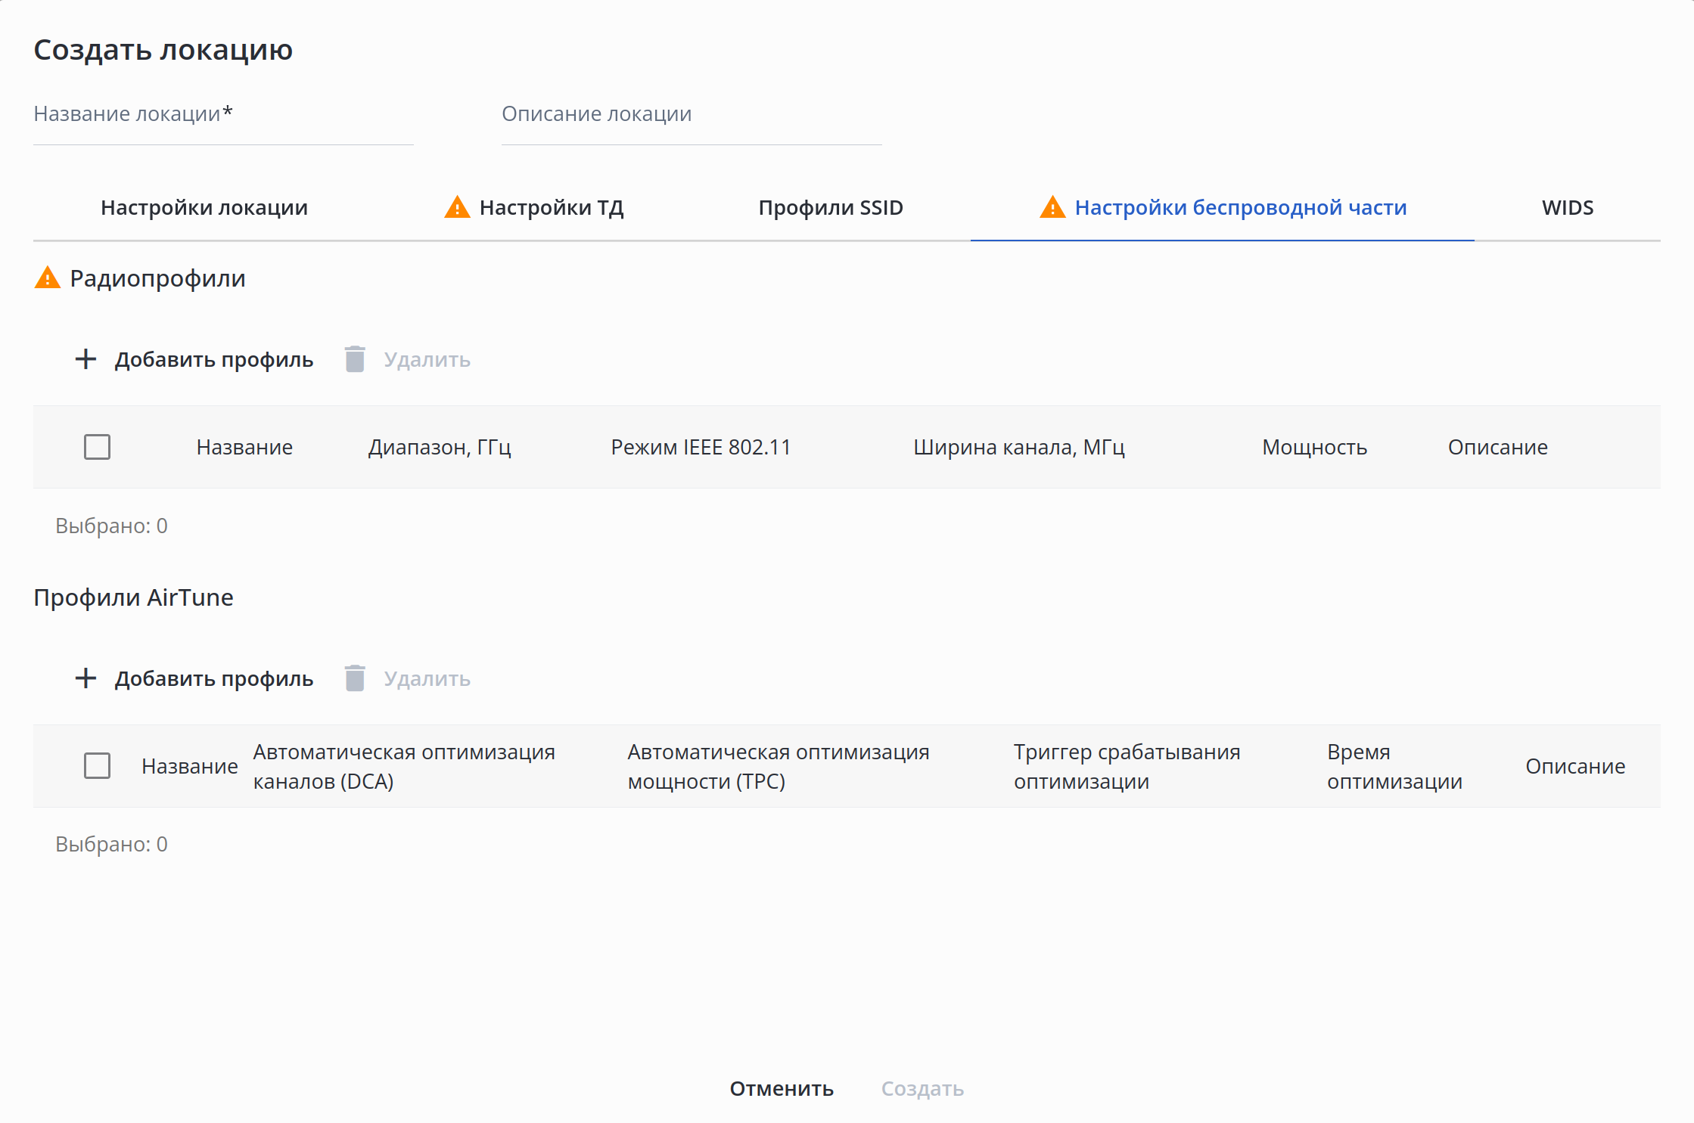Click warning icon on Настройки беспроводной части tab
The height and width of the screenshot is (1123, 1694).
(x=1052, y=207)
